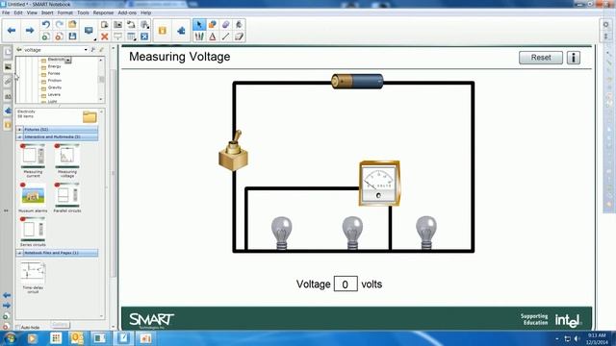616x346 pixels.
Task: Open the View menu
Action: click(32, 12)
